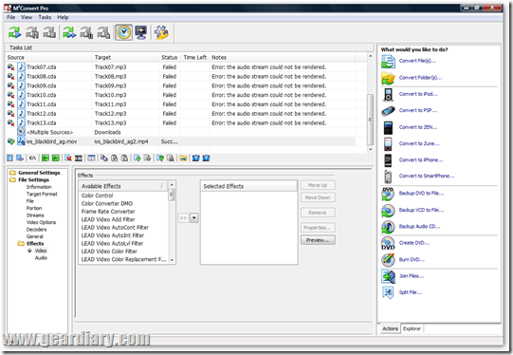Viewport: 513px width, 355px height.
Task: Click the Source column header
Action: pyautogui.click(x=49, y=57)
